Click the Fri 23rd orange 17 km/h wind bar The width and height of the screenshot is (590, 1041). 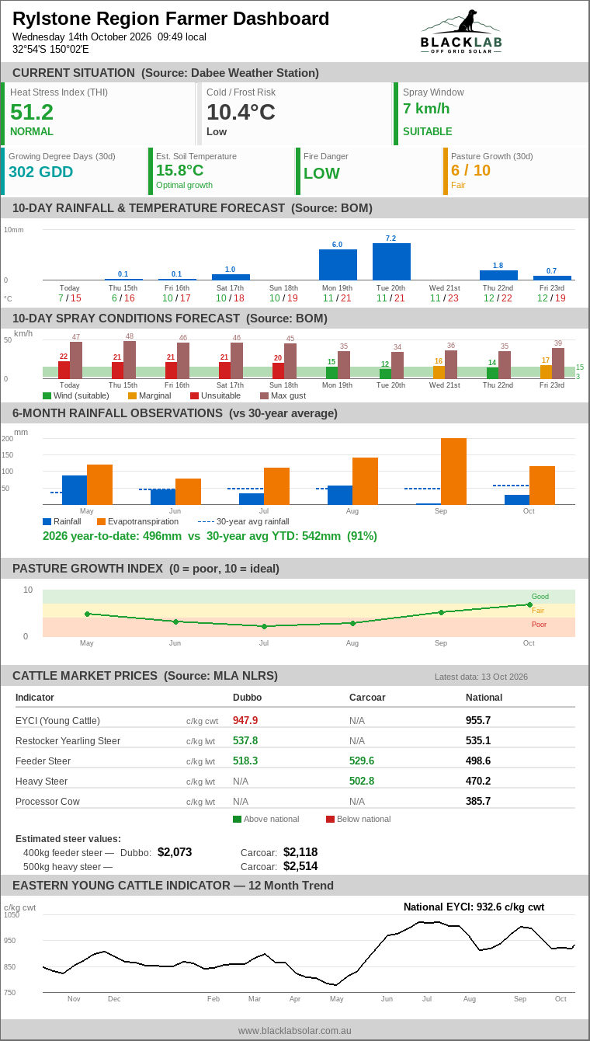coord(546,371)
